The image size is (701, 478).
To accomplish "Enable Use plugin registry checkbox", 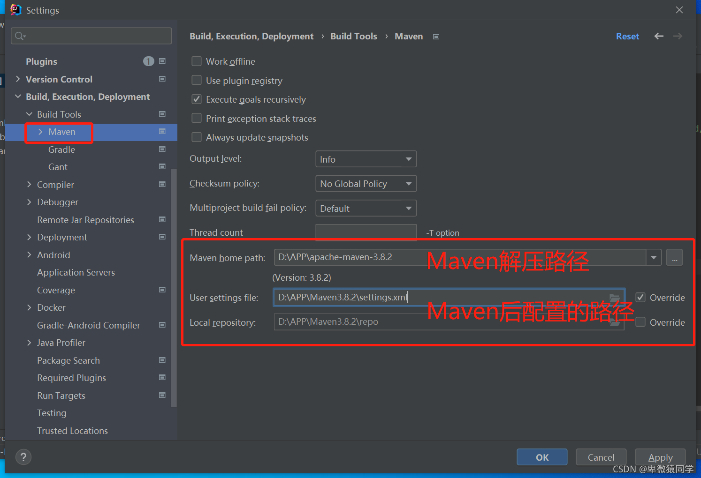I will 197,81.
